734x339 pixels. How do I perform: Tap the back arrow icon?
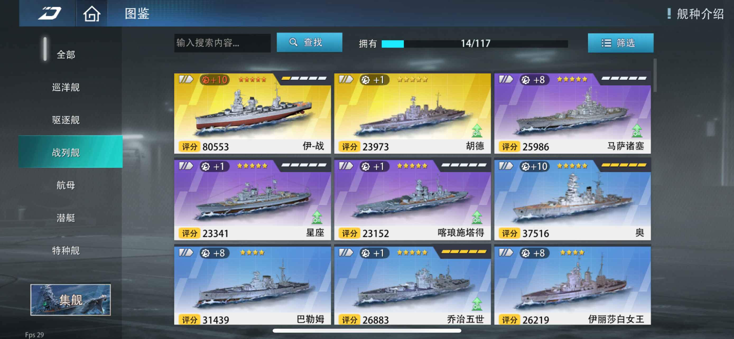click(50, 13)
